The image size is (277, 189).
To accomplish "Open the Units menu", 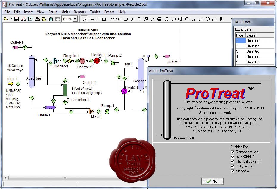I will point(66,12).
